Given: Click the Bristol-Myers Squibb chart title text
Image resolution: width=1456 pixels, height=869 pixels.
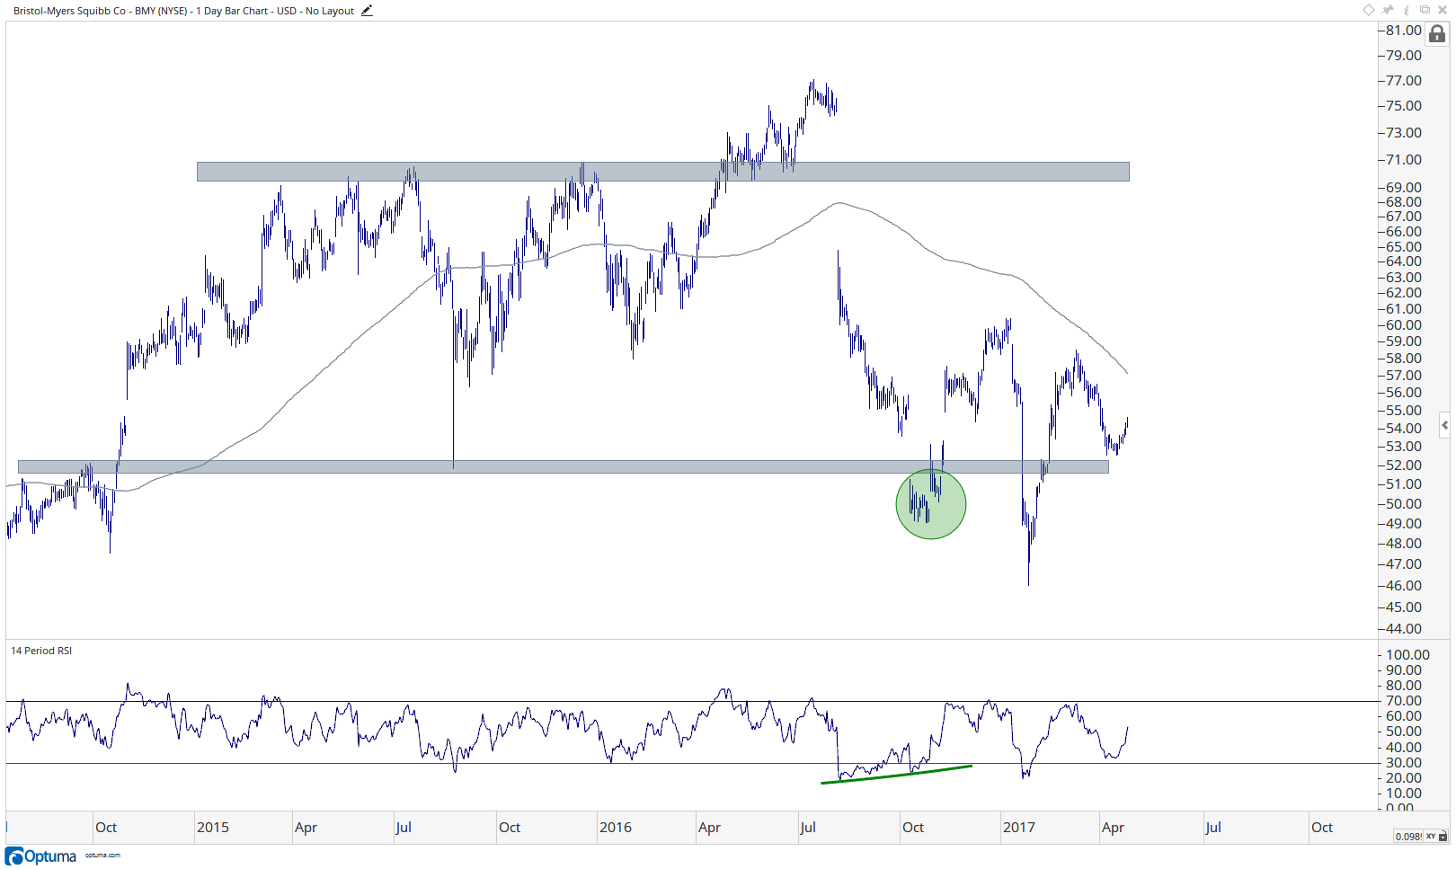Looking at the screenshot, I should pos(183,11).
